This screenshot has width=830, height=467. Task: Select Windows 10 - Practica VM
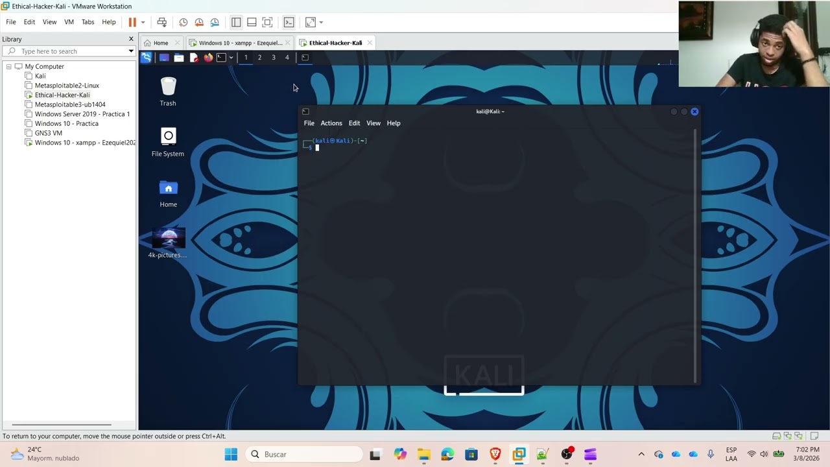pos(67,123)
